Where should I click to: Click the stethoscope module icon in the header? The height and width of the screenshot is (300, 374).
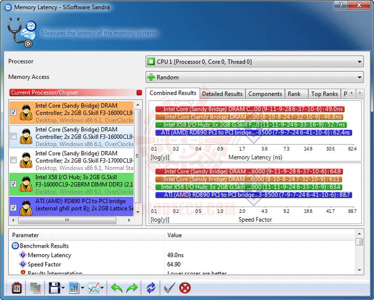click(21, 32)
